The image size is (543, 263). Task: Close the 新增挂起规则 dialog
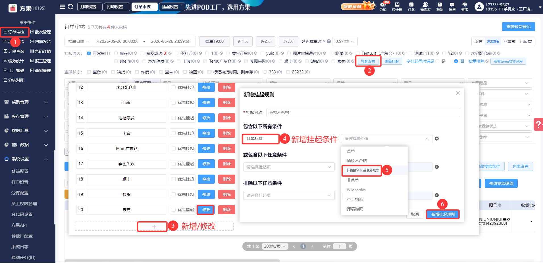(x=458, y=93)
